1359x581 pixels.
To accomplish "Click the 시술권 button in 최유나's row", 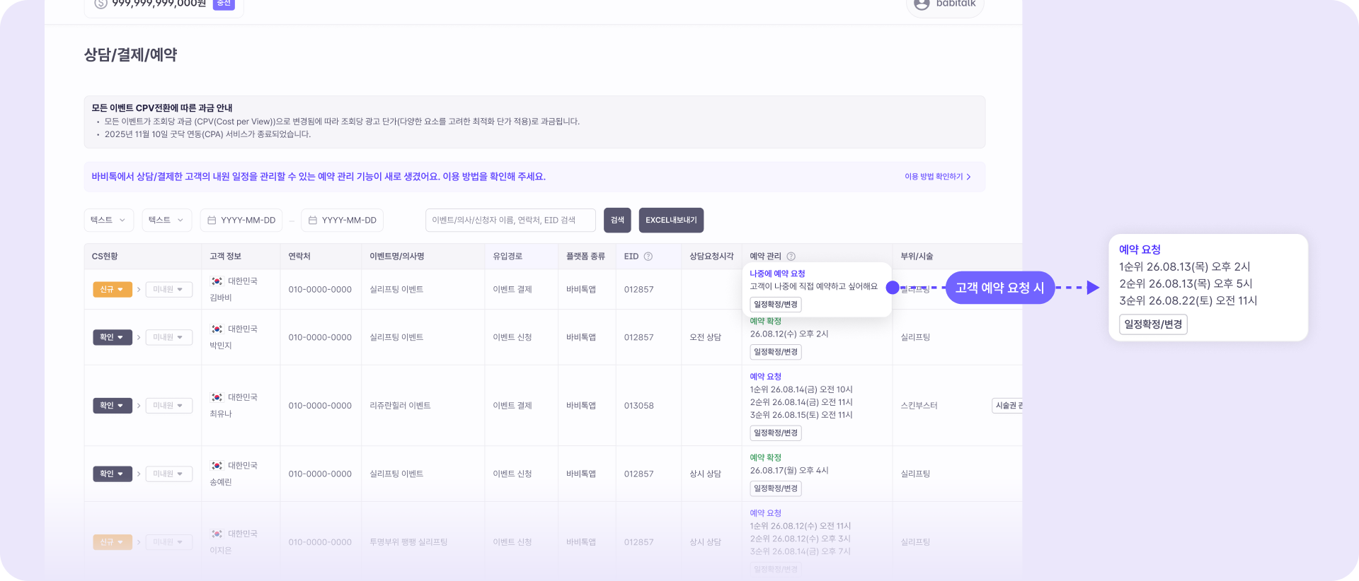I will tap(1007, 406).
